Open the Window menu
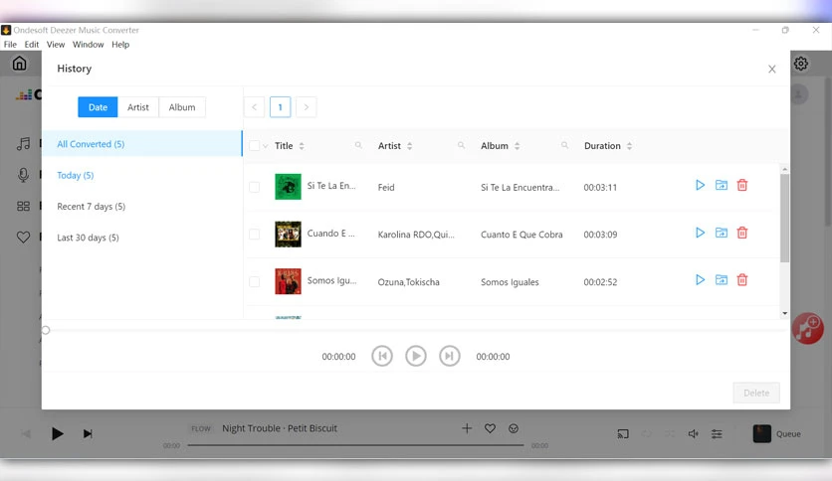Screen dimensions: 832x481 [89, 45]
